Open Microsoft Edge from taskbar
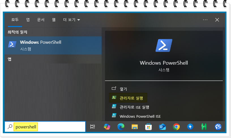The image size is (231, 138). click(x=121, y=127)
